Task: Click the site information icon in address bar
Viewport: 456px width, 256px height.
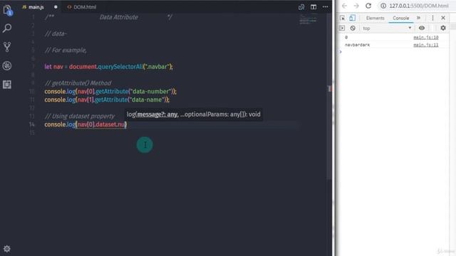Action: (383, 6)
